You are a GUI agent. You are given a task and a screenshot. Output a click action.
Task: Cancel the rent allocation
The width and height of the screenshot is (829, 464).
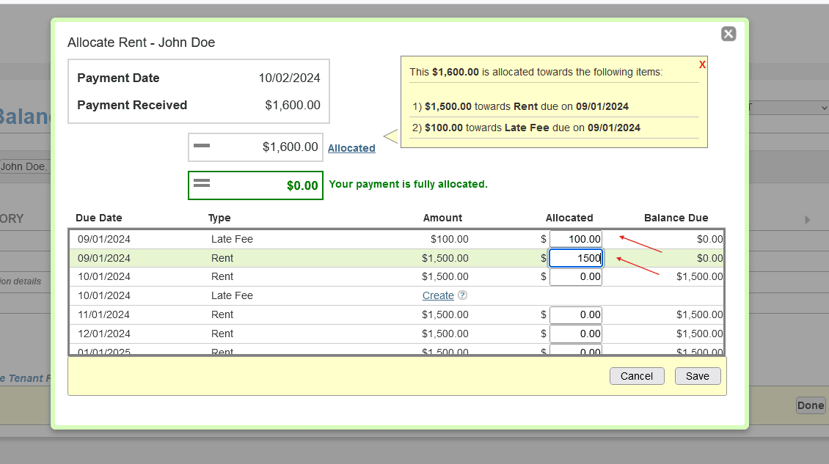coord(636,376)
